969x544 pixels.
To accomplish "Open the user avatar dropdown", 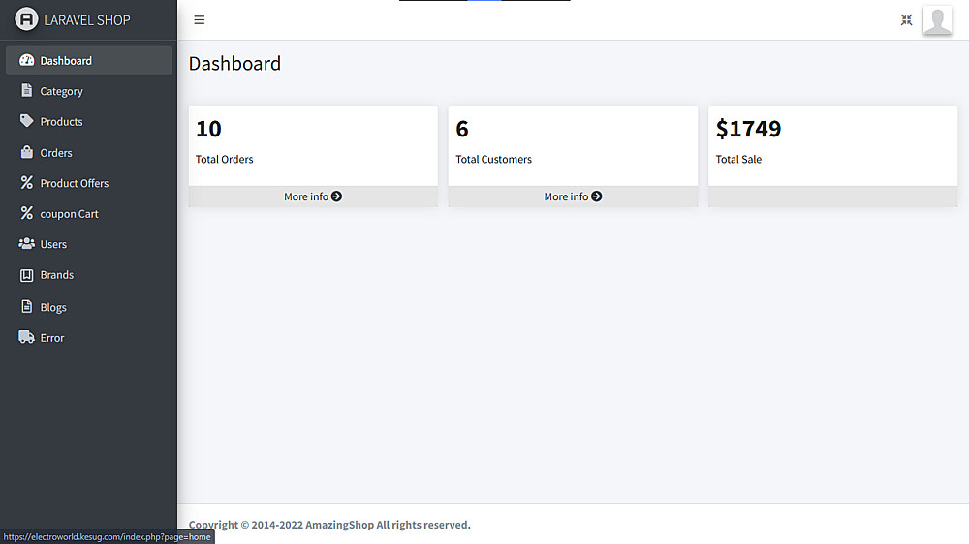I will [x=937, y=19].
